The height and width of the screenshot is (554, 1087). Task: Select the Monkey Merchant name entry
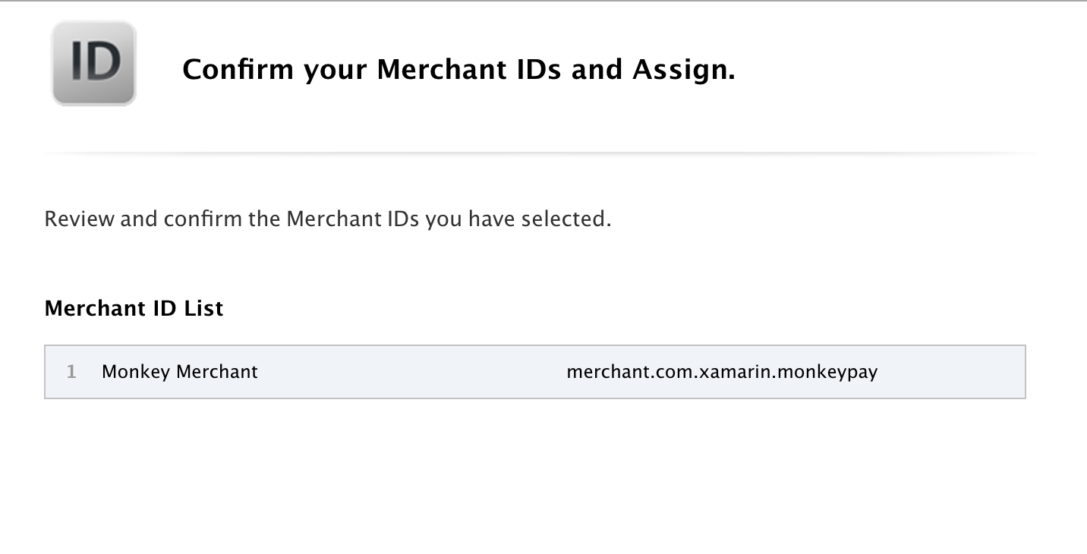pyautogui.click(x=180, y=372)
